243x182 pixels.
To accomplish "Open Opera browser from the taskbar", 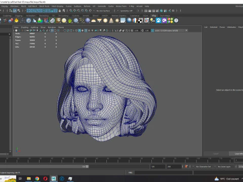I will pyautogui.click(x=45, y=178).
